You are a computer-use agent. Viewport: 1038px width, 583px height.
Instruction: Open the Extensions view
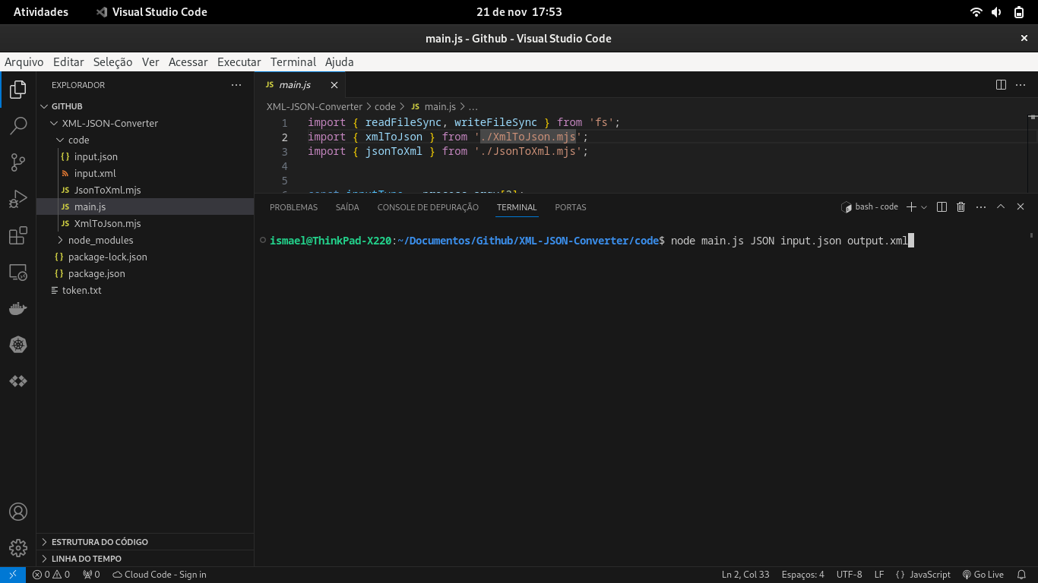click(18, 235)
